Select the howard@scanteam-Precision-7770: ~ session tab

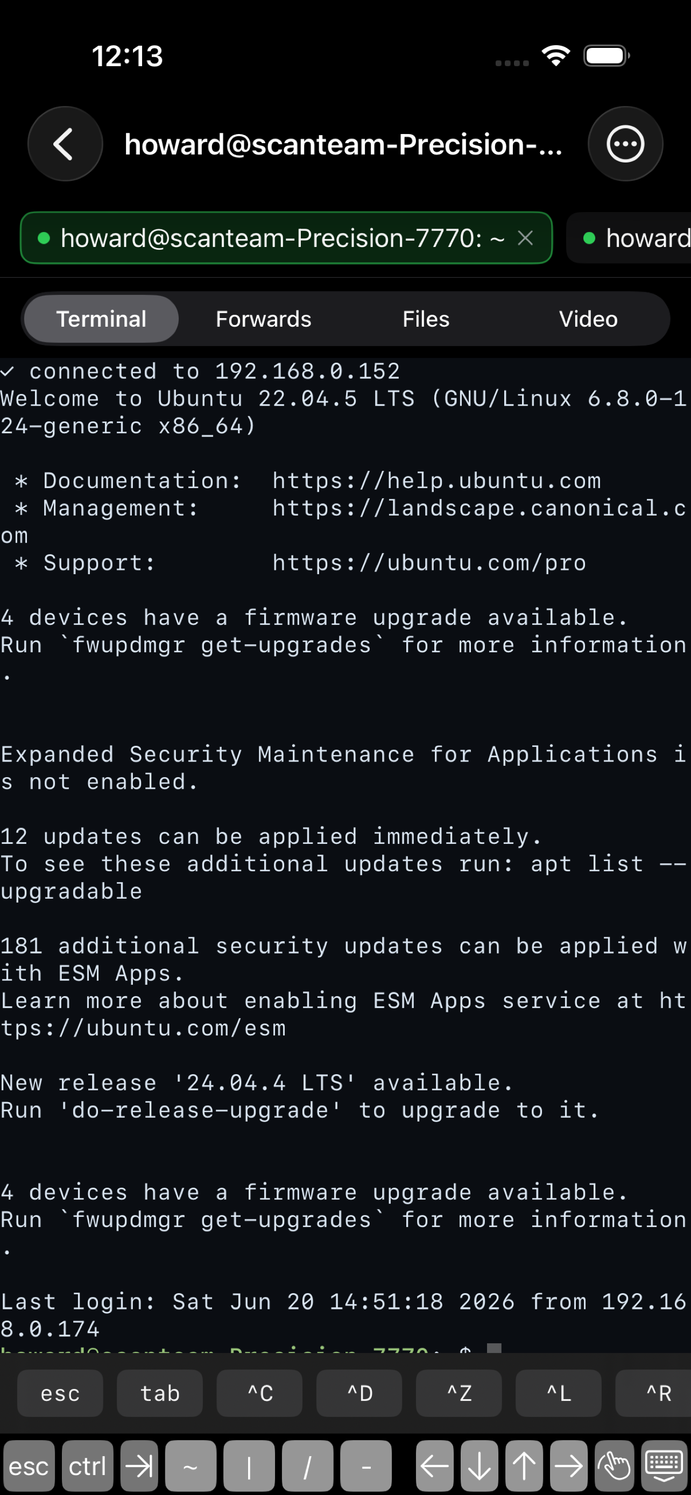(286, 238)
